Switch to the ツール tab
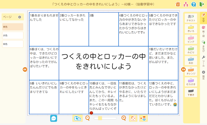This screenshot has height=125, width=207. pos(204,61)
